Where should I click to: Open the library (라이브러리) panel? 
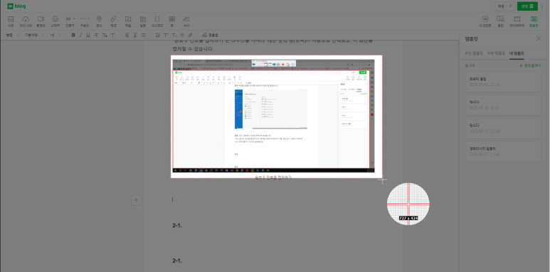coord(517,21)
